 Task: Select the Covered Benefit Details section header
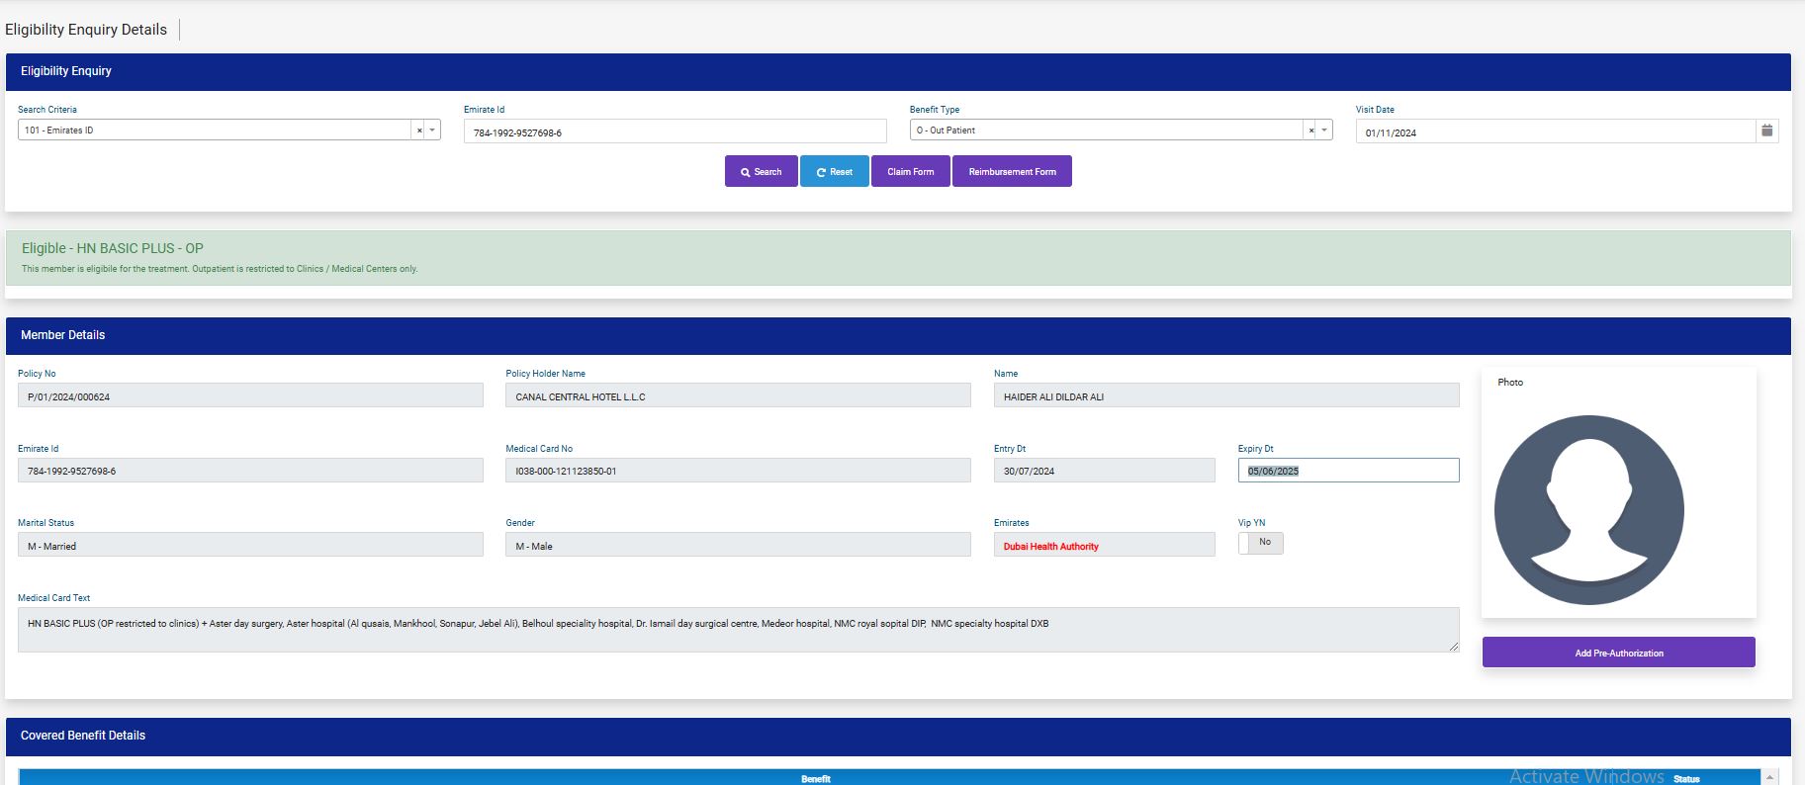[x=83, y=736]
